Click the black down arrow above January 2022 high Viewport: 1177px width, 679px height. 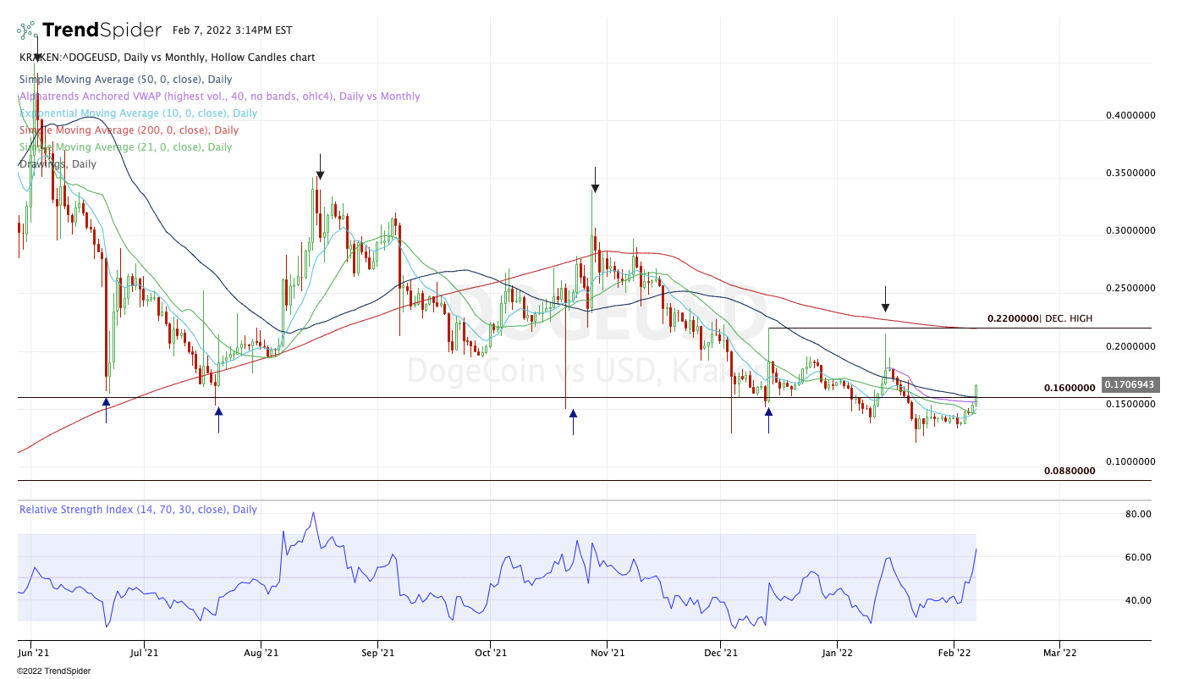point(885,299)
